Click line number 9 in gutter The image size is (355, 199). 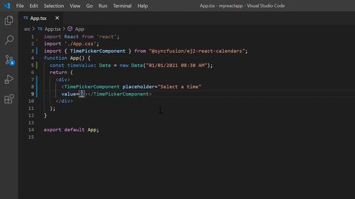[x=32, y=94]
